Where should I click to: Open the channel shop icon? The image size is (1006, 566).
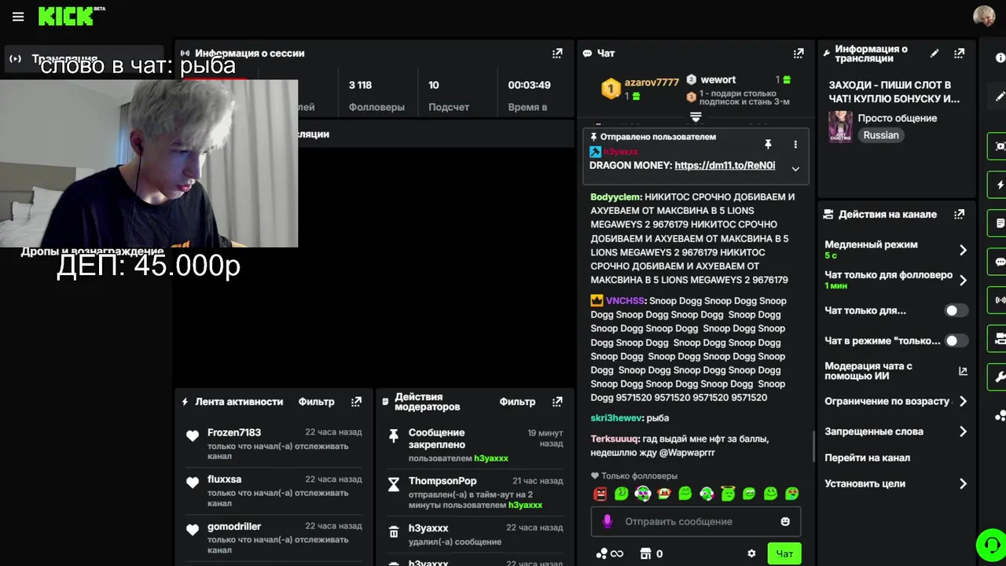coord(646,553)
